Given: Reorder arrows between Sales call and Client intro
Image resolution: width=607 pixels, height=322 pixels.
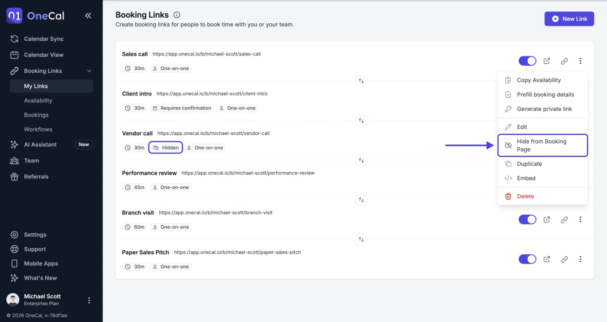Looking at the screenshot, I should coord(361,81).
